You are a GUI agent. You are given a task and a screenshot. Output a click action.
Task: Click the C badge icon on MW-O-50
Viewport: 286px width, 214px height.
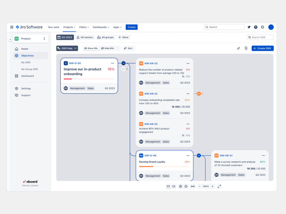tap(66, 63)
